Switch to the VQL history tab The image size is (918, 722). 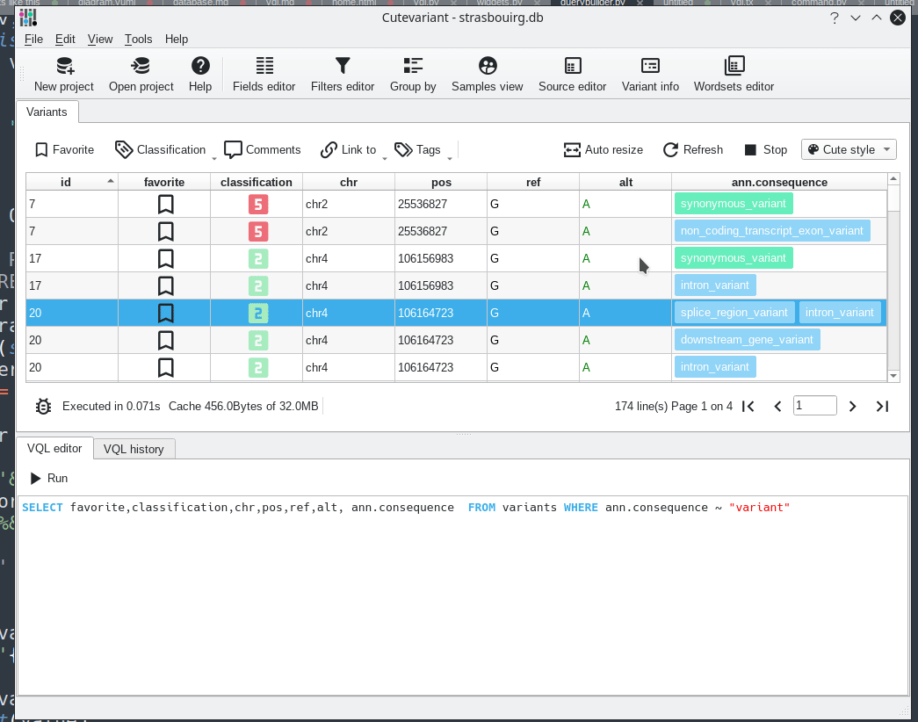point(134,449)
